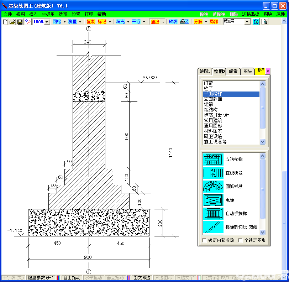Select 只选文字 selection mode
The width and height of the screenshot is (289, 282).
[x=185, y=278]
